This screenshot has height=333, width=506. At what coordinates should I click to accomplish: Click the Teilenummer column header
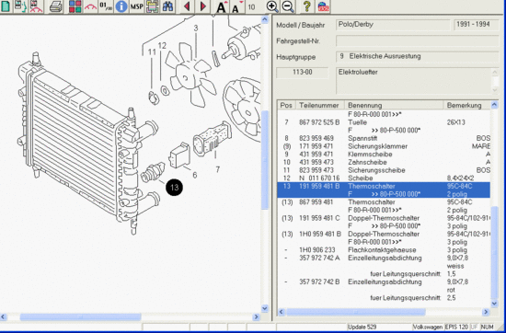pos(320,105)
